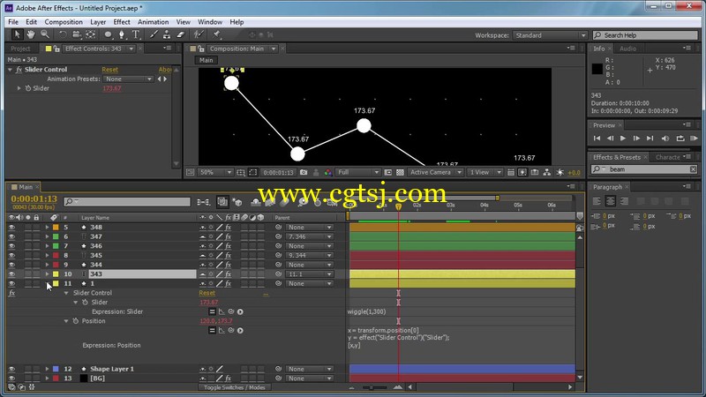Select the Puppet Pin tool
The width and height of the screenshot is (706, 397).
pyautogui.click(x=216, y=34)
